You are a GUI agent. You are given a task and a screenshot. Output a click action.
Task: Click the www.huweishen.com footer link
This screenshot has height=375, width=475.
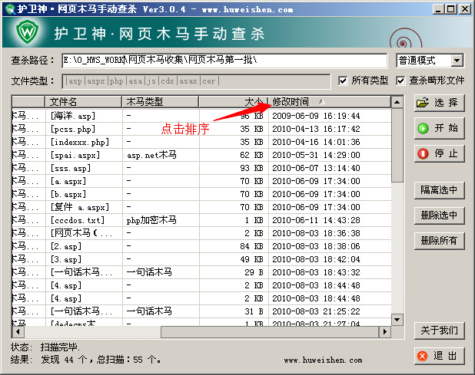[323, 360]
